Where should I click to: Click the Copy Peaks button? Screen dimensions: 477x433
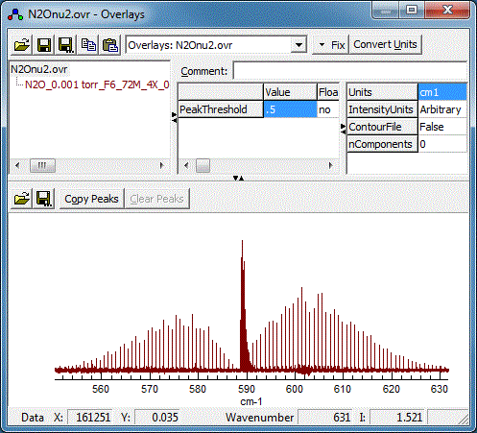91,199
